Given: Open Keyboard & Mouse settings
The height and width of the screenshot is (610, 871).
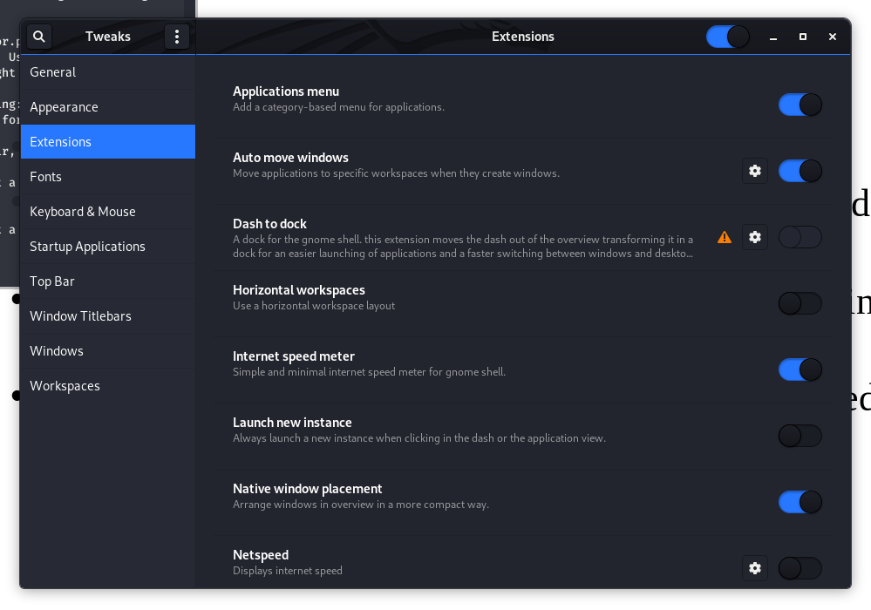Looking at the screenshot, I should (83, 212).
